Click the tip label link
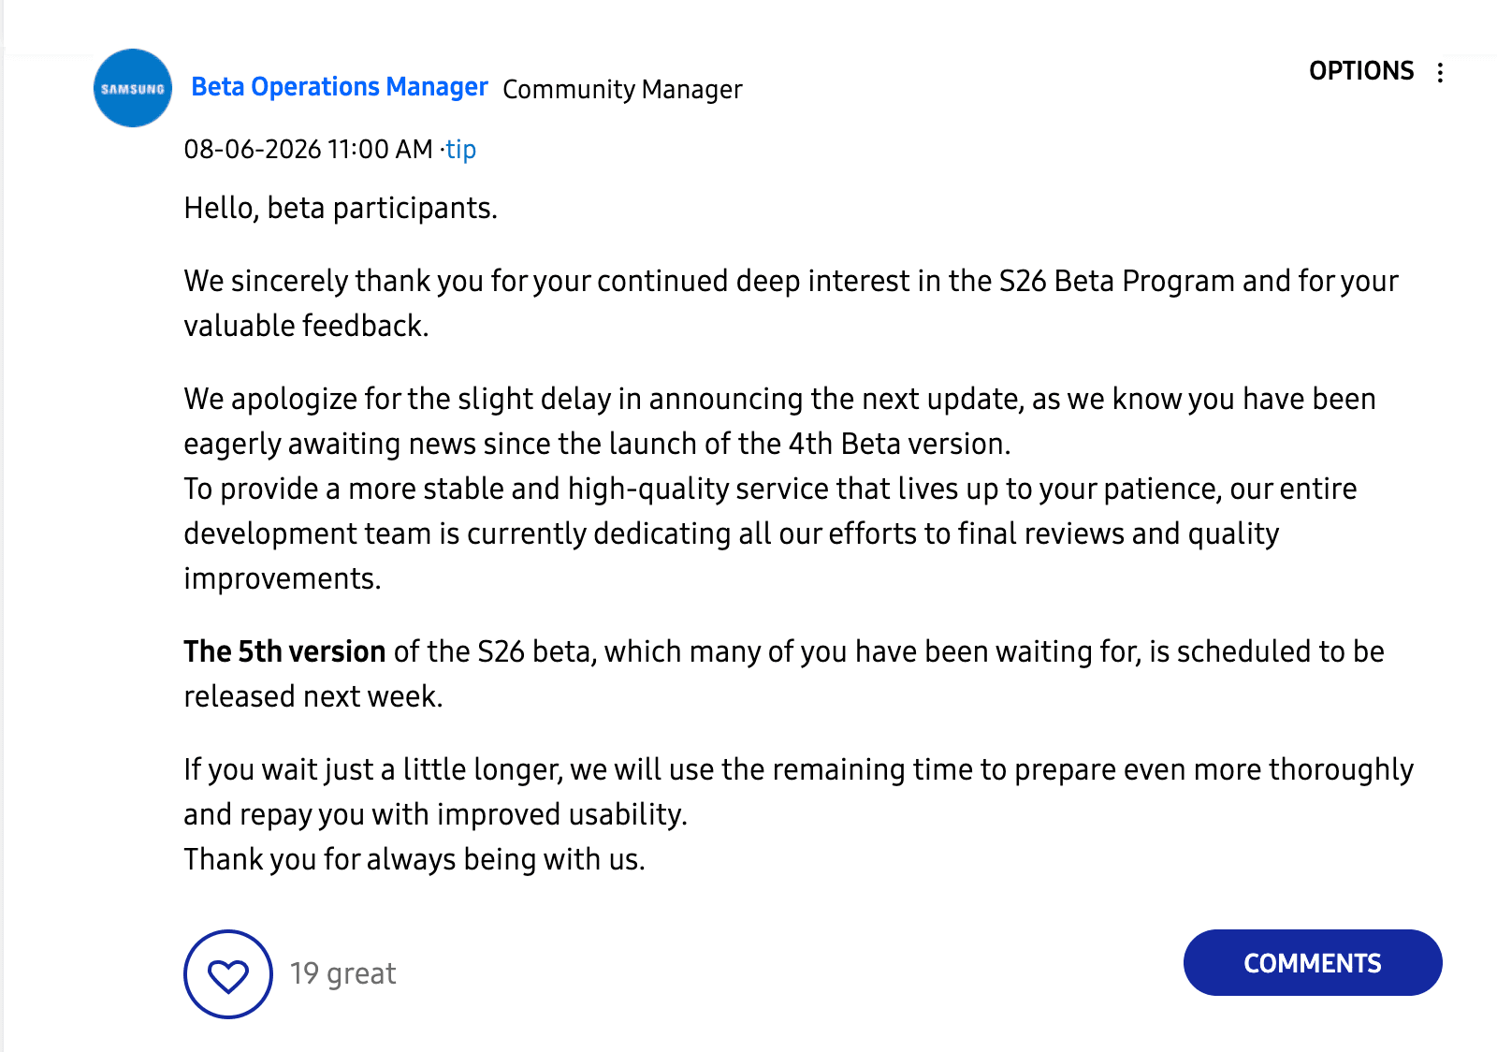The width and height of the screenshot is (1497, 1052). point(460,149)
